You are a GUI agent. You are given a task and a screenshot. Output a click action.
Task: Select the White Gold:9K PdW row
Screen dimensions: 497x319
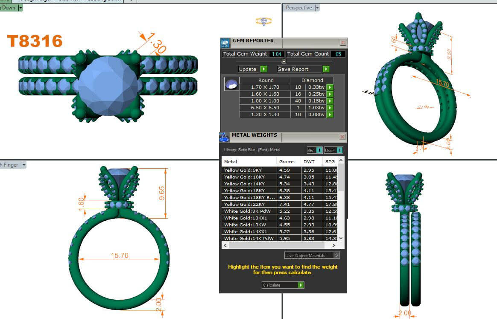[x=279, y=211]
